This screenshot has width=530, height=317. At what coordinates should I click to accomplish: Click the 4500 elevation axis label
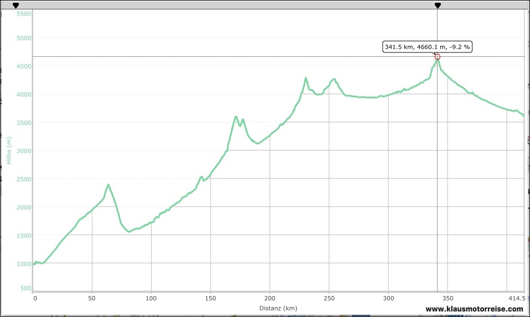24,66
